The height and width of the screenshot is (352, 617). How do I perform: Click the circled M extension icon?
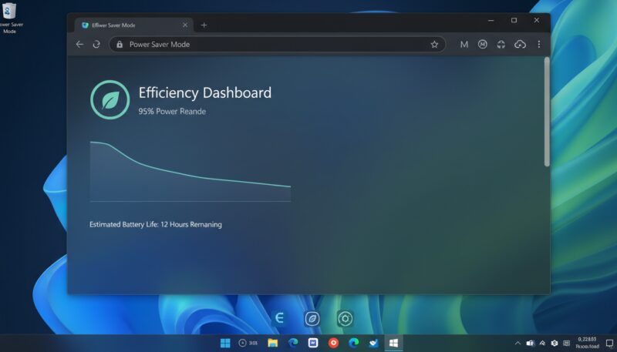click(x=483, y=45)
